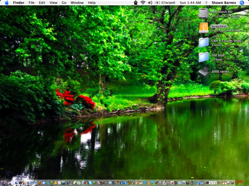The width and height of the screenshot is (249, 186).
Task: Click the clock showing Sun 1:44 AM
Action: (190, 3)
